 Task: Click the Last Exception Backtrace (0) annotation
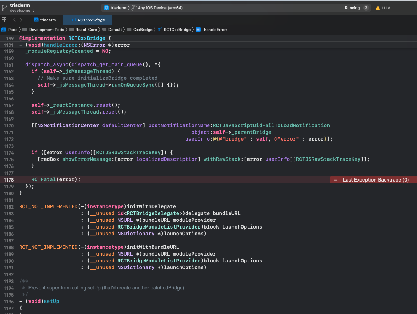(x=376, y=180)
